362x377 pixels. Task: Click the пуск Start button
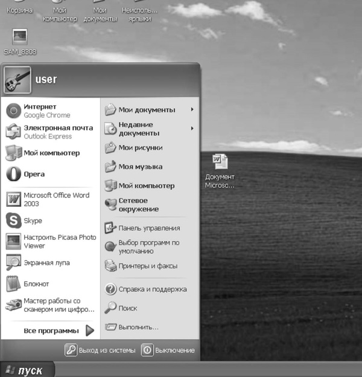point(27,370)
